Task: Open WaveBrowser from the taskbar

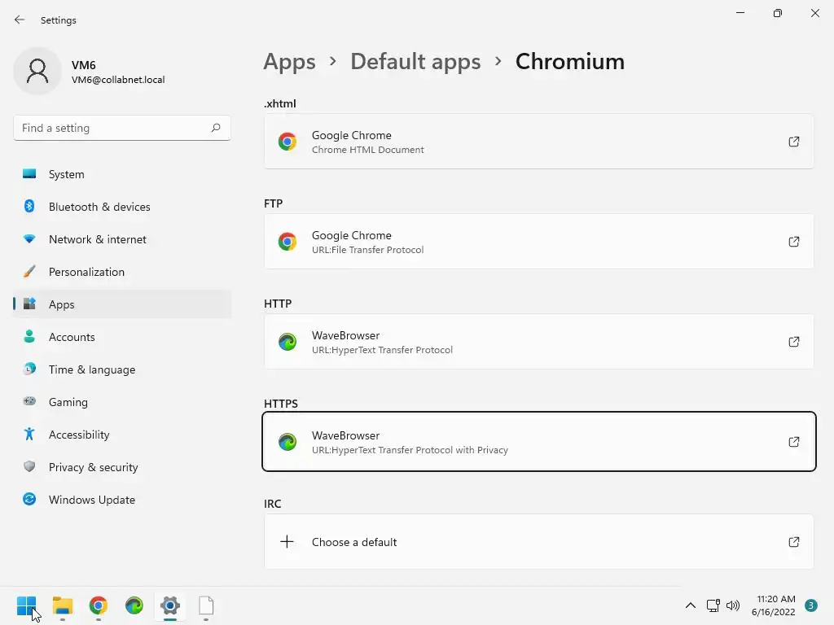Action: [x=134, y=605]
